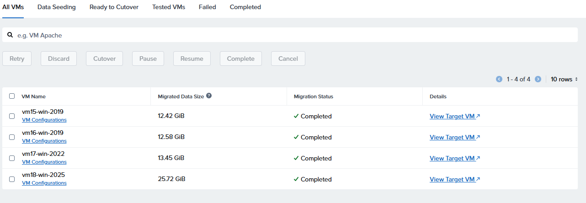Toggle the select-all VMs checkbox

tap(12, 96)
